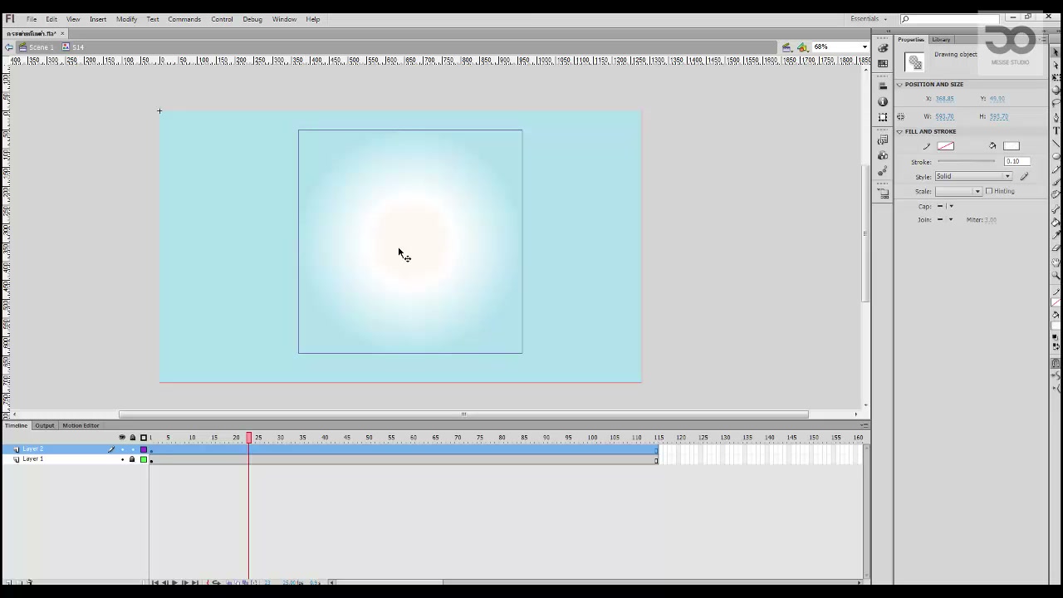Viewport: 1063px width, 598px height.
Task: Select the Text tool in the tools panel
Action: [1056, 130]
